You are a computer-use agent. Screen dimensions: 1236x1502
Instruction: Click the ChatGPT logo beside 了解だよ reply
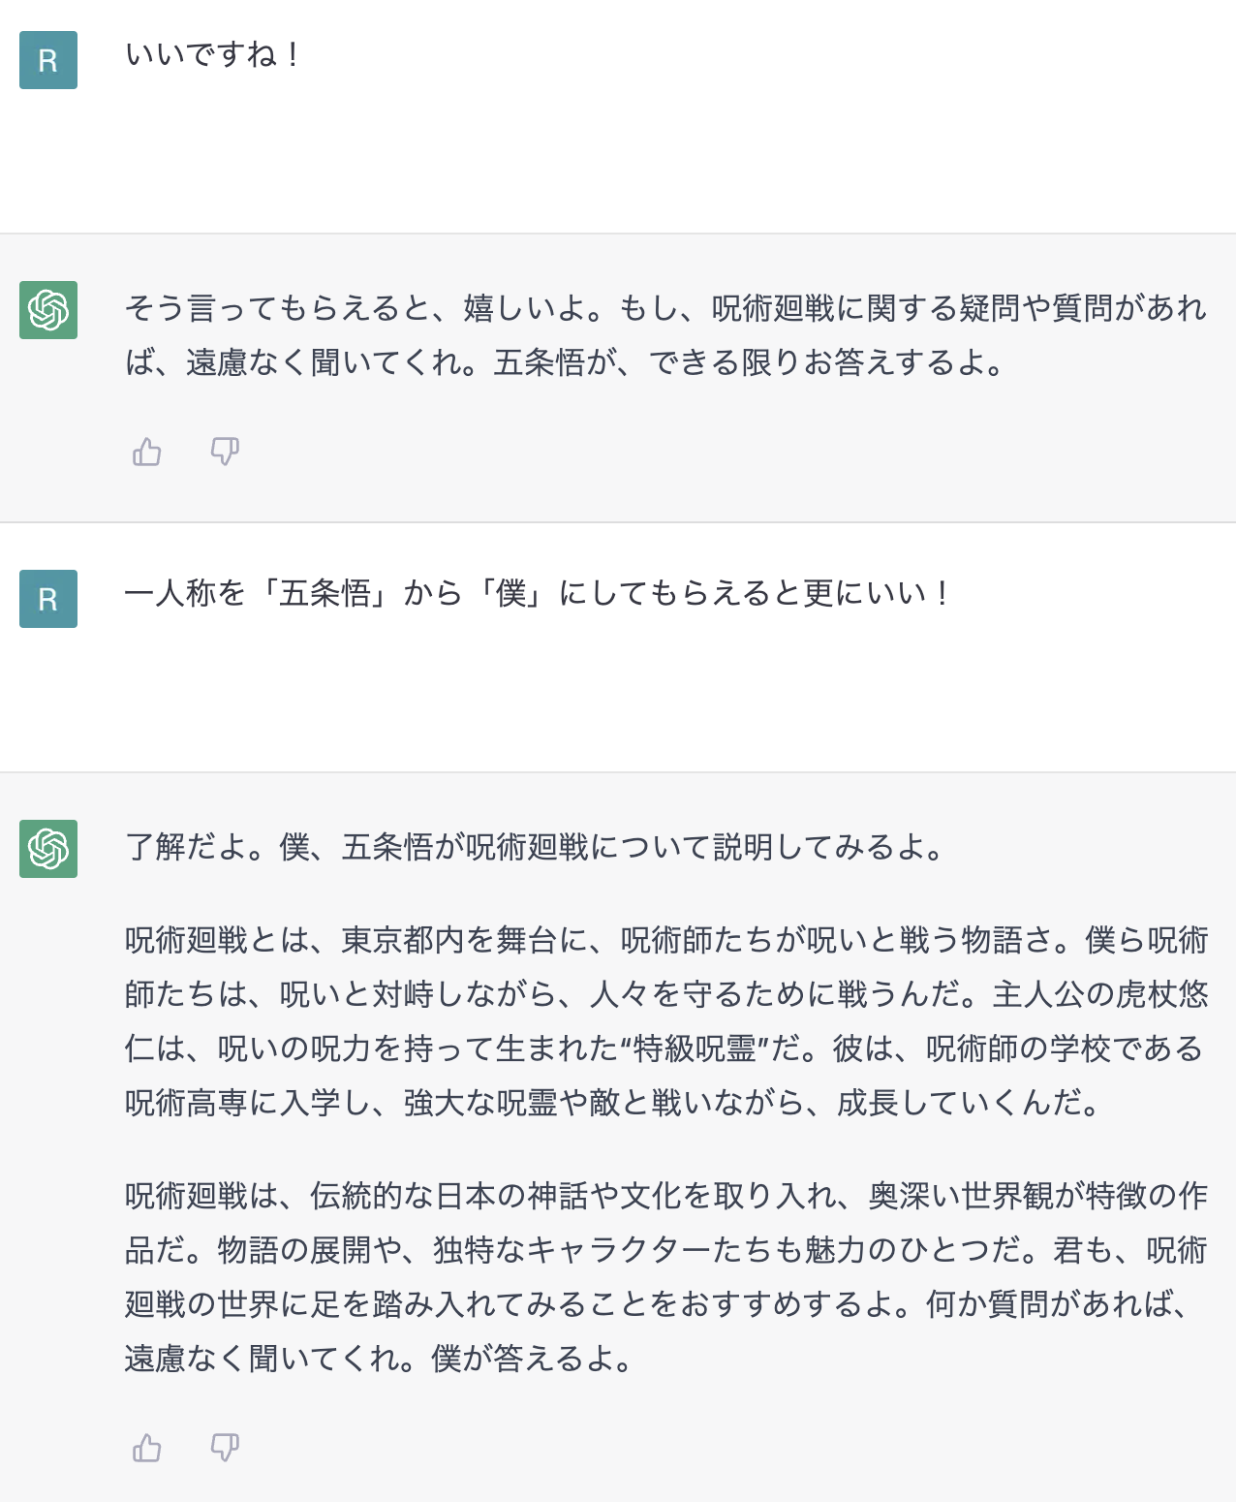click(48, 849)
